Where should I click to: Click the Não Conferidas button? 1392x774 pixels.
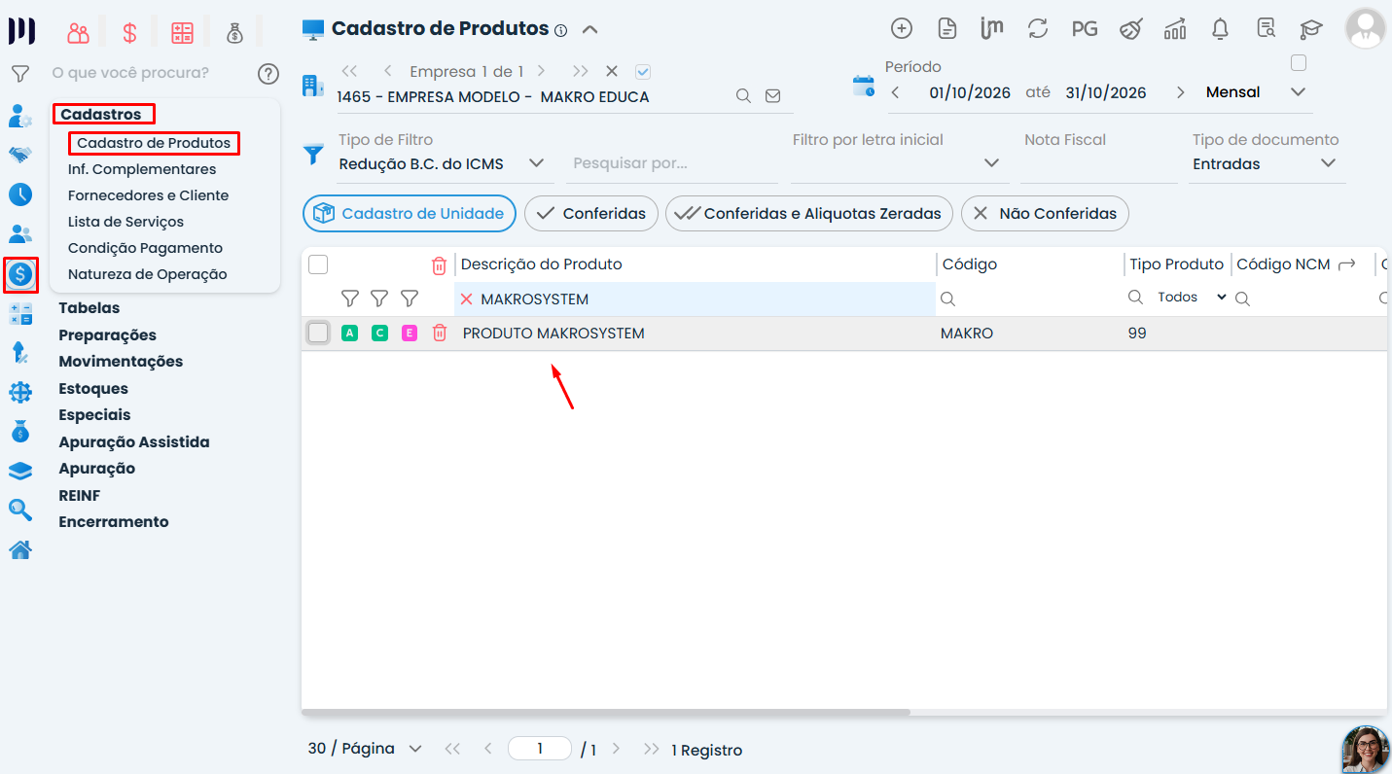[x=1045, y=214]
